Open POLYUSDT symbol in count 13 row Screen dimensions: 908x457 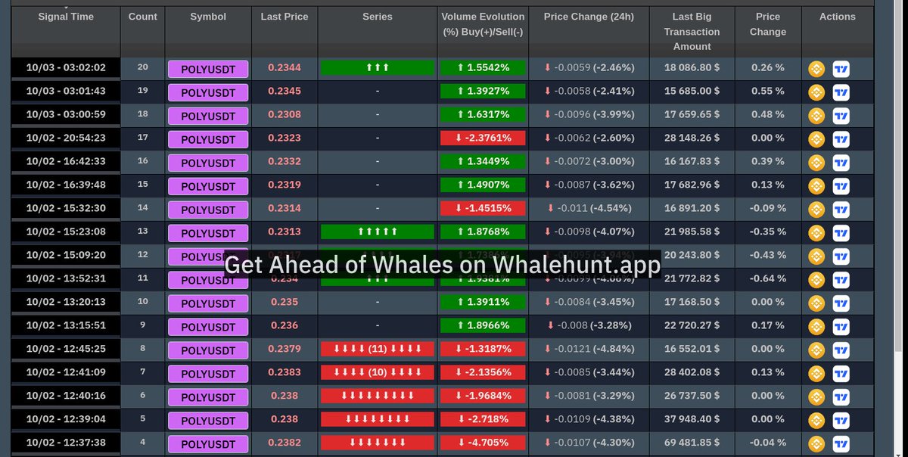click(208, 234)
